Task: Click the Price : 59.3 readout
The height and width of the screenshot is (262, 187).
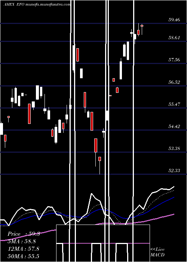Action: (x=24, y=234)
